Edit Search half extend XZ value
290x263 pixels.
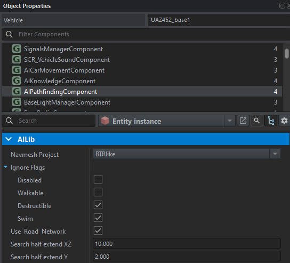187,244
